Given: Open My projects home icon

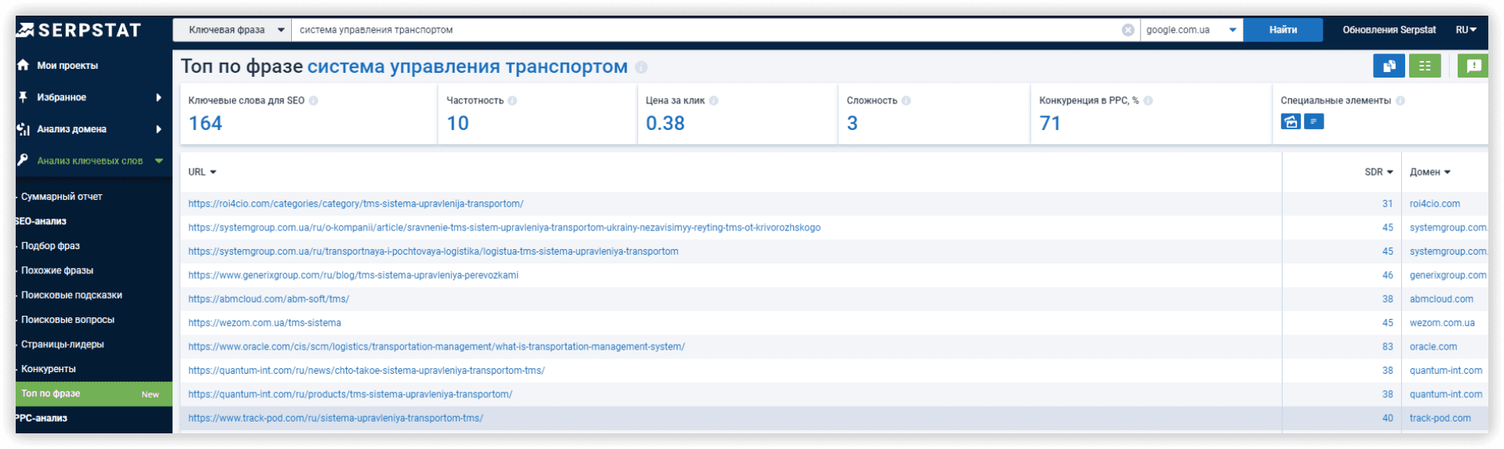Looking at the screenshot, I should pos(23,65).
